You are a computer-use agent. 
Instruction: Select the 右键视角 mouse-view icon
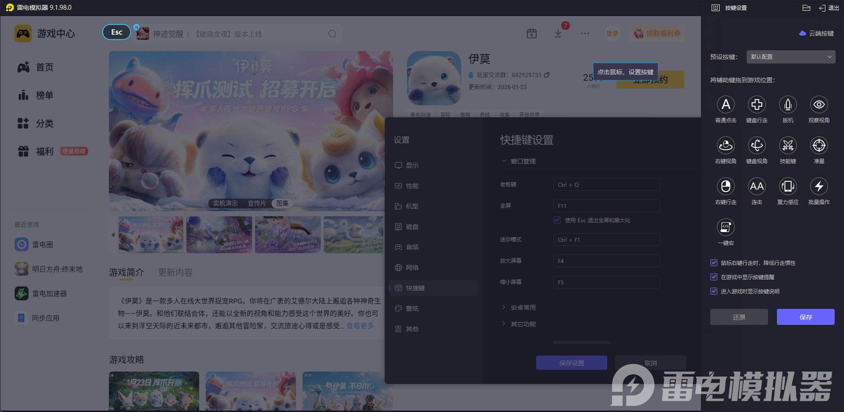pyautogui.click(x=726, y=145)
